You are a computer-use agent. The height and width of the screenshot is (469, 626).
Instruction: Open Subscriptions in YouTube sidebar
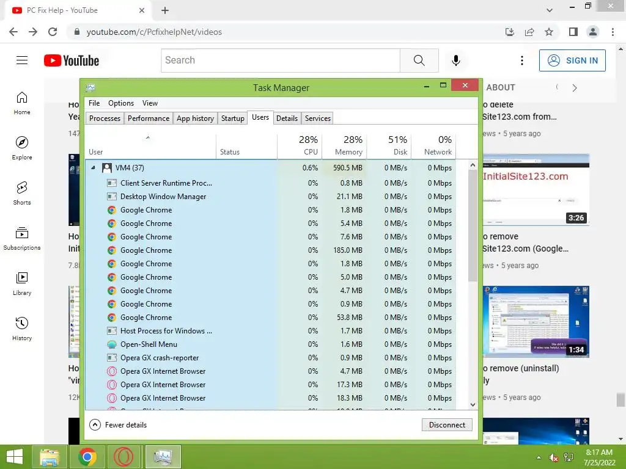[x=22, y=239]
